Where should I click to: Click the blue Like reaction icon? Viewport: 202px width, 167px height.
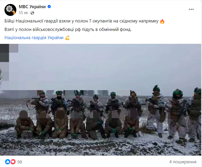coord(8,162)
